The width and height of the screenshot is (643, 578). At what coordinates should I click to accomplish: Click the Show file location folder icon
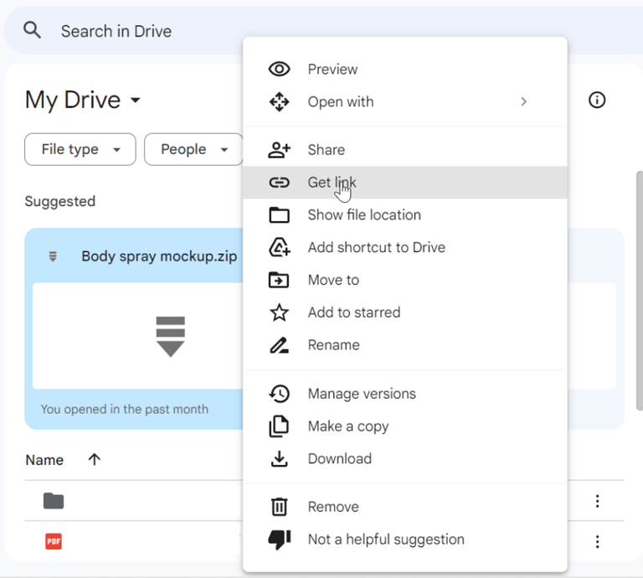click(280, 215)
